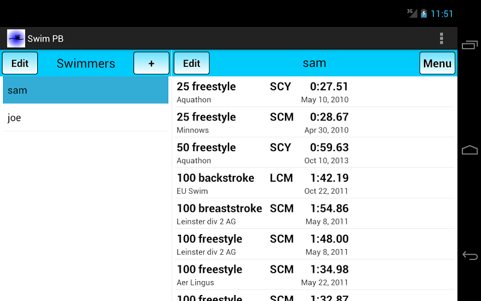481x301 pixels.
Task: Open the three-dot overflow menu
Action: click(441, 39)
